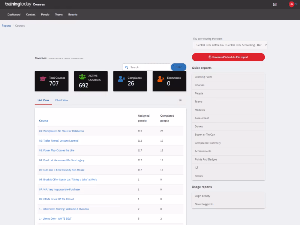Open the JM user avatar menu

tap(291, 4)
